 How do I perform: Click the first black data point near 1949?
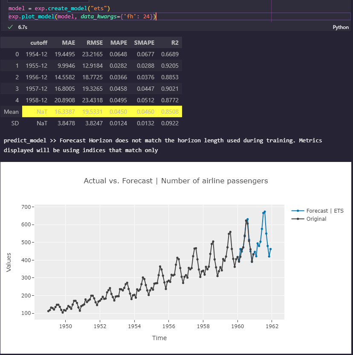point(48,311)
